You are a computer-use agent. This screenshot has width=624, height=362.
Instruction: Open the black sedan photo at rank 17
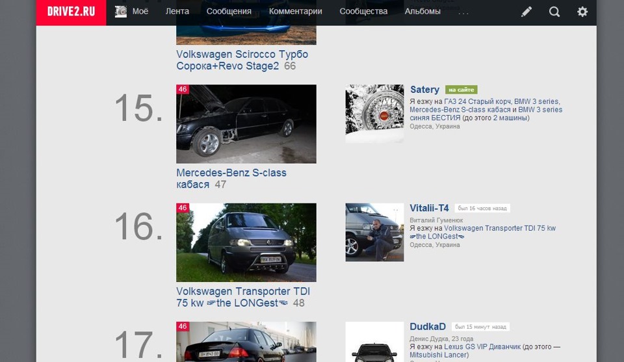(246, 342)
